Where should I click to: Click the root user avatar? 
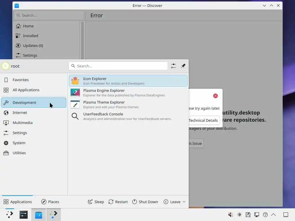point(5,66)
